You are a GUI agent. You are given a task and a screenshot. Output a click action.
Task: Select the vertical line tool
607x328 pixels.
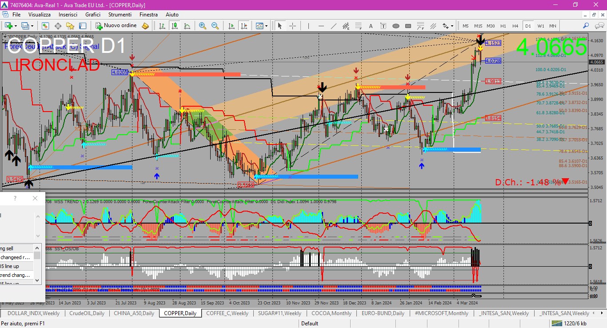(x=308, y=26)
